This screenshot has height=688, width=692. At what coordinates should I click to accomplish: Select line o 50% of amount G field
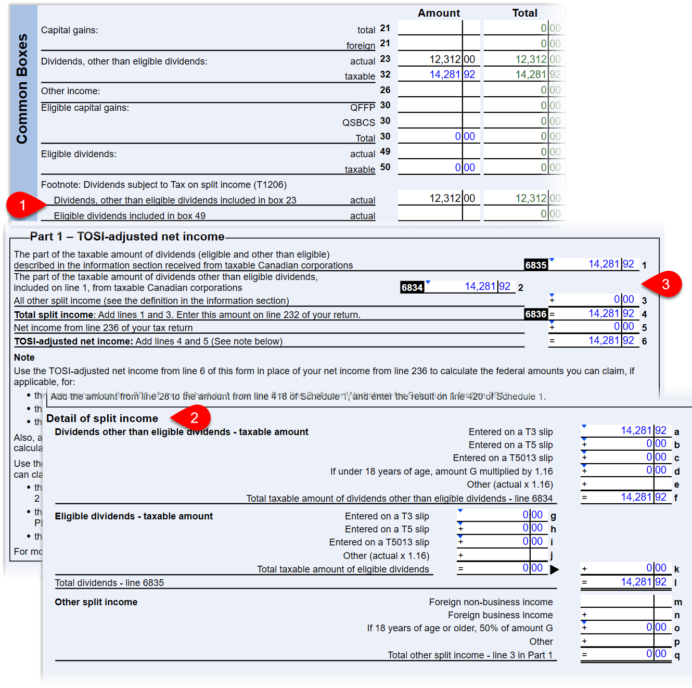626,628
